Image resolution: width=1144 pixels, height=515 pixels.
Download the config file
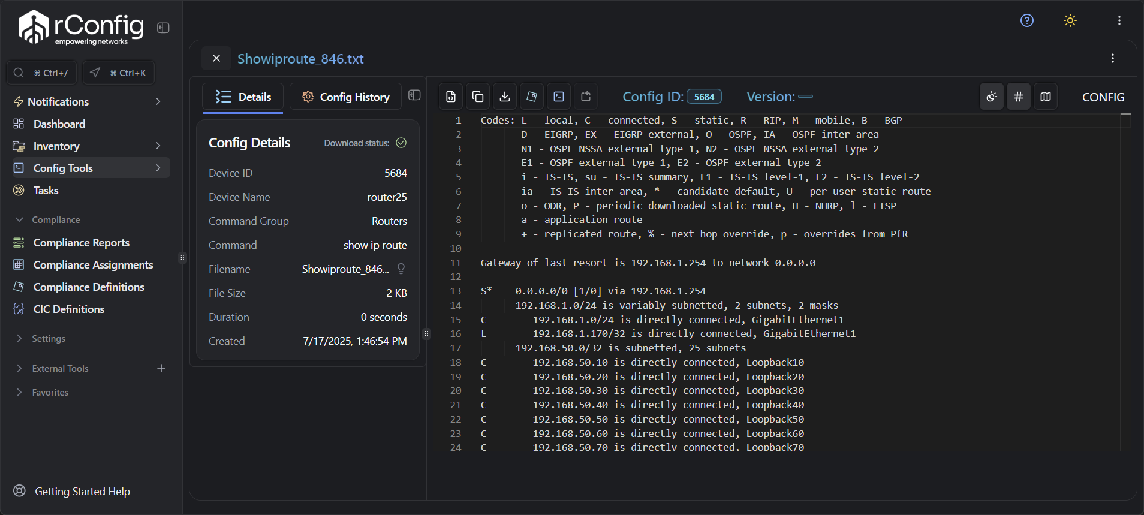tap(505, 97)
